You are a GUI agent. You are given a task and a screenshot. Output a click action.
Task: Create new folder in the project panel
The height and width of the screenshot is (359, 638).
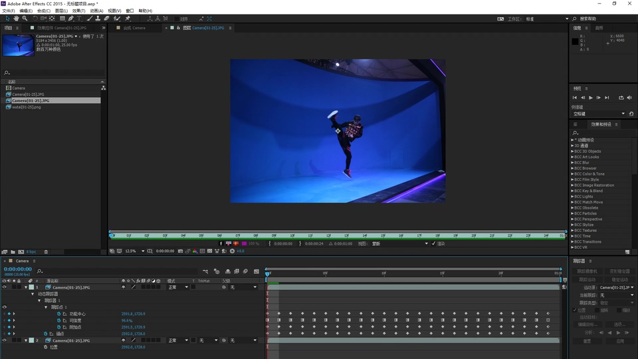pos(13,252)
